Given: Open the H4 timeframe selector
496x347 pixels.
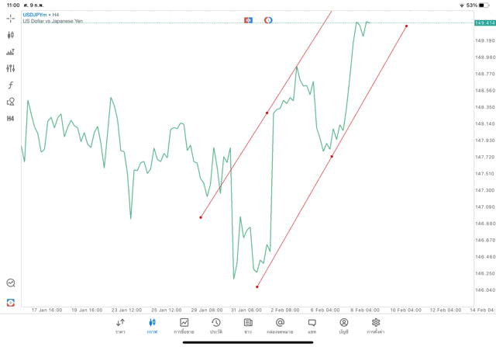Looking at the screenshot, I should pyautogui.click(x=10, y=118).
